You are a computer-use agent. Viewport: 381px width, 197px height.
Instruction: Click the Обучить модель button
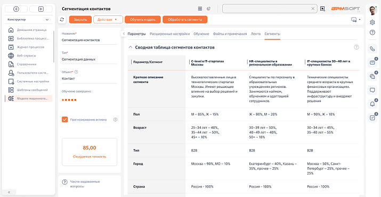pyautogui.click(x=143, y=20)
